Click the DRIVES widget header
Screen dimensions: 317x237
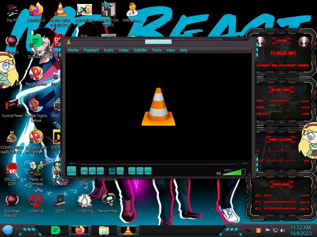pos(281,184)
